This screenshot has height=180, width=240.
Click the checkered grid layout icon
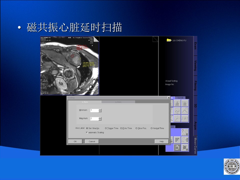pos(177,140)
